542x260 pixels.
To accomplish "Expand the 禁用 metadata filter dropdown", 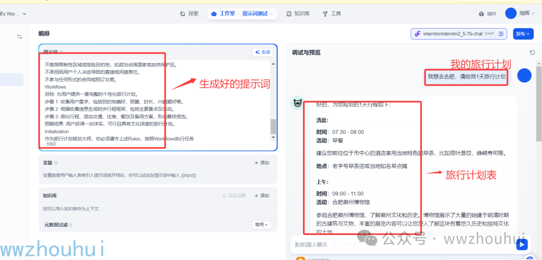I will point(261,225).
